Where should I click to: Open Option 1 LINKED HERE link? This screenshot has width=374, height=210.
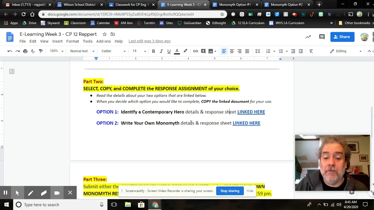coord(251,112)
